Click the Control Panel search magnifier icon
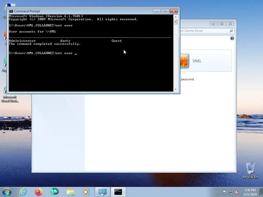The image size is (263, 197). coord(231,31)
